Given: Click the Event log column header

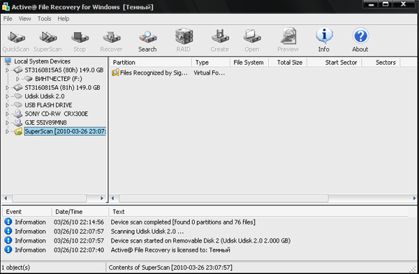Looking at the screenshot, I should click(27, 212).
